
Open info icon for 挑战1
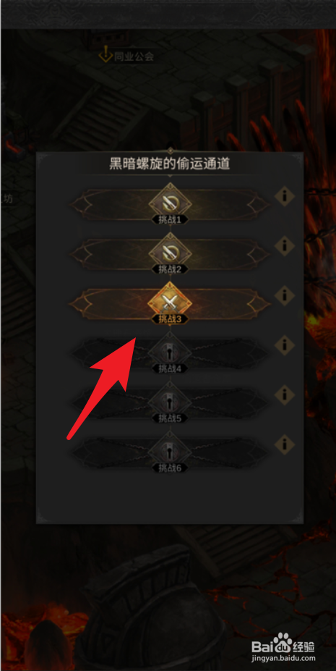point(285,196)
